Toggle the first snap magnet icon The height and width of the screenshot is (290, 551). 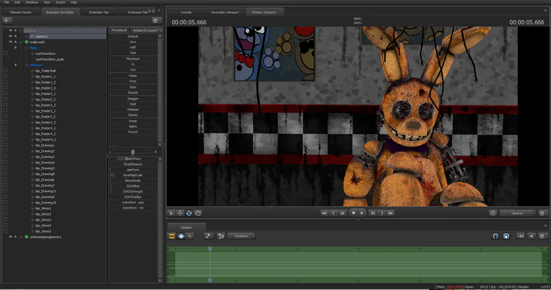click(x=495, y=236)
